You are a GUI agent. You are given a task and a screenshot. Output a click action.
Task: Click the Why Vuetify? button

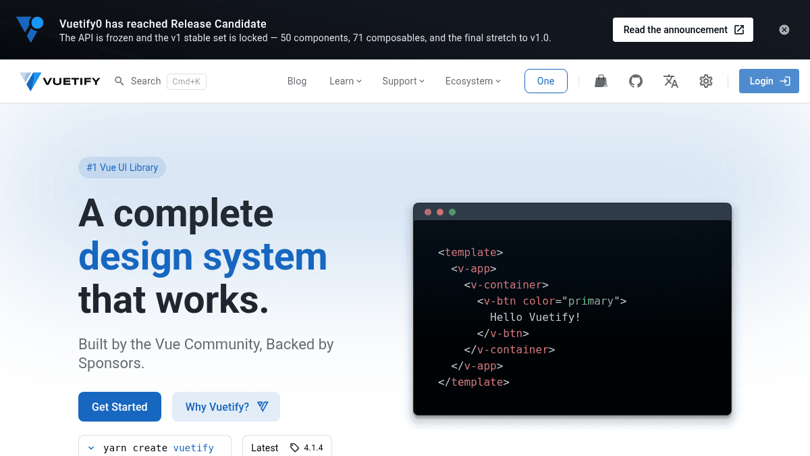[x=226, y=407]
